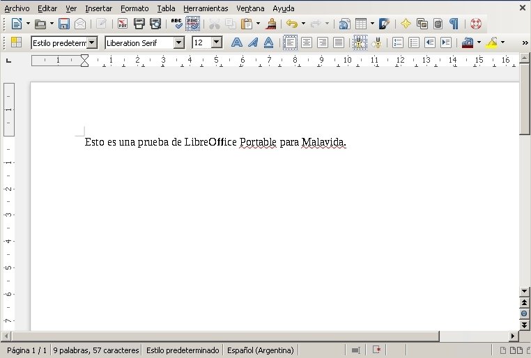Increase paragraph indent

pyautogui.click(x=446, y=42)
